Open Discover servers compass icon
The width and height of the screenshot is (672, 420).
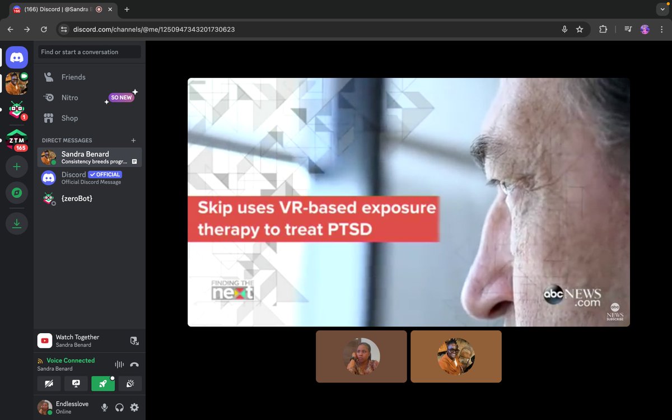17,193
